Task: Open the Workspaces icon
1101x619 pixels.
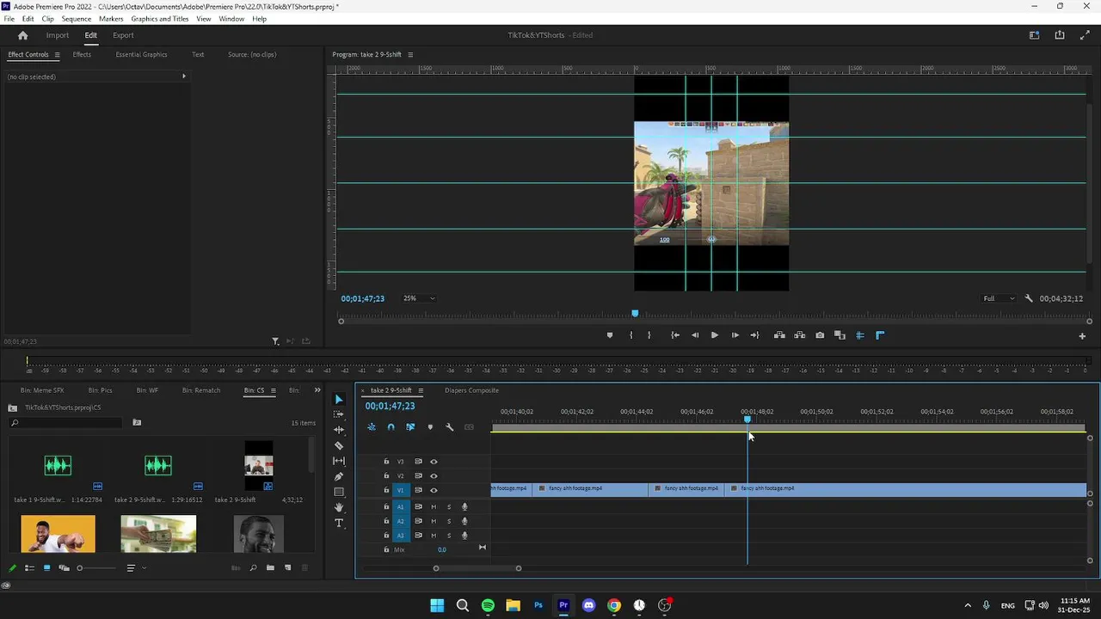Action: click(1035, 35)
